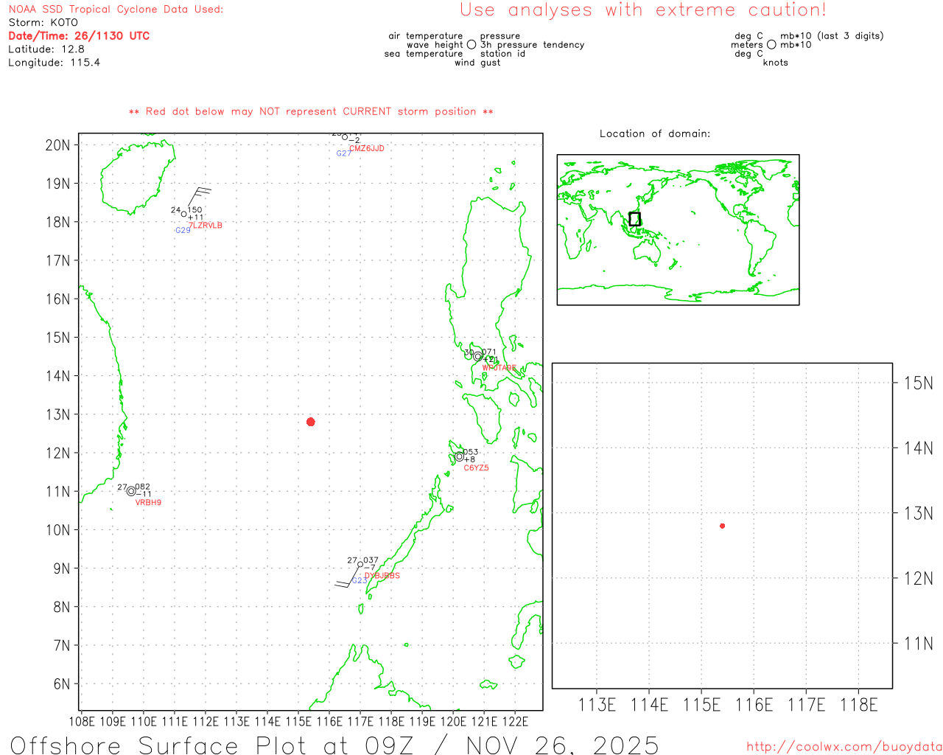This screenshot has height=755, width=943.
Task: Click the world locator map thumbnail
Action: pos(678,229)
